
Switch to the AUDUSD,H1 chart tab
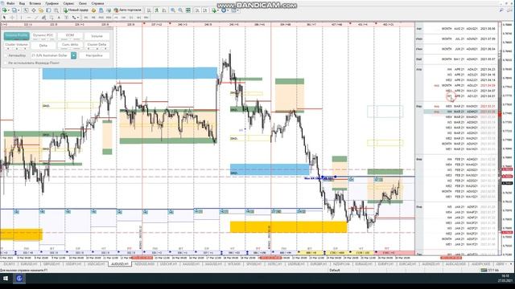click(x=120, y=264)
